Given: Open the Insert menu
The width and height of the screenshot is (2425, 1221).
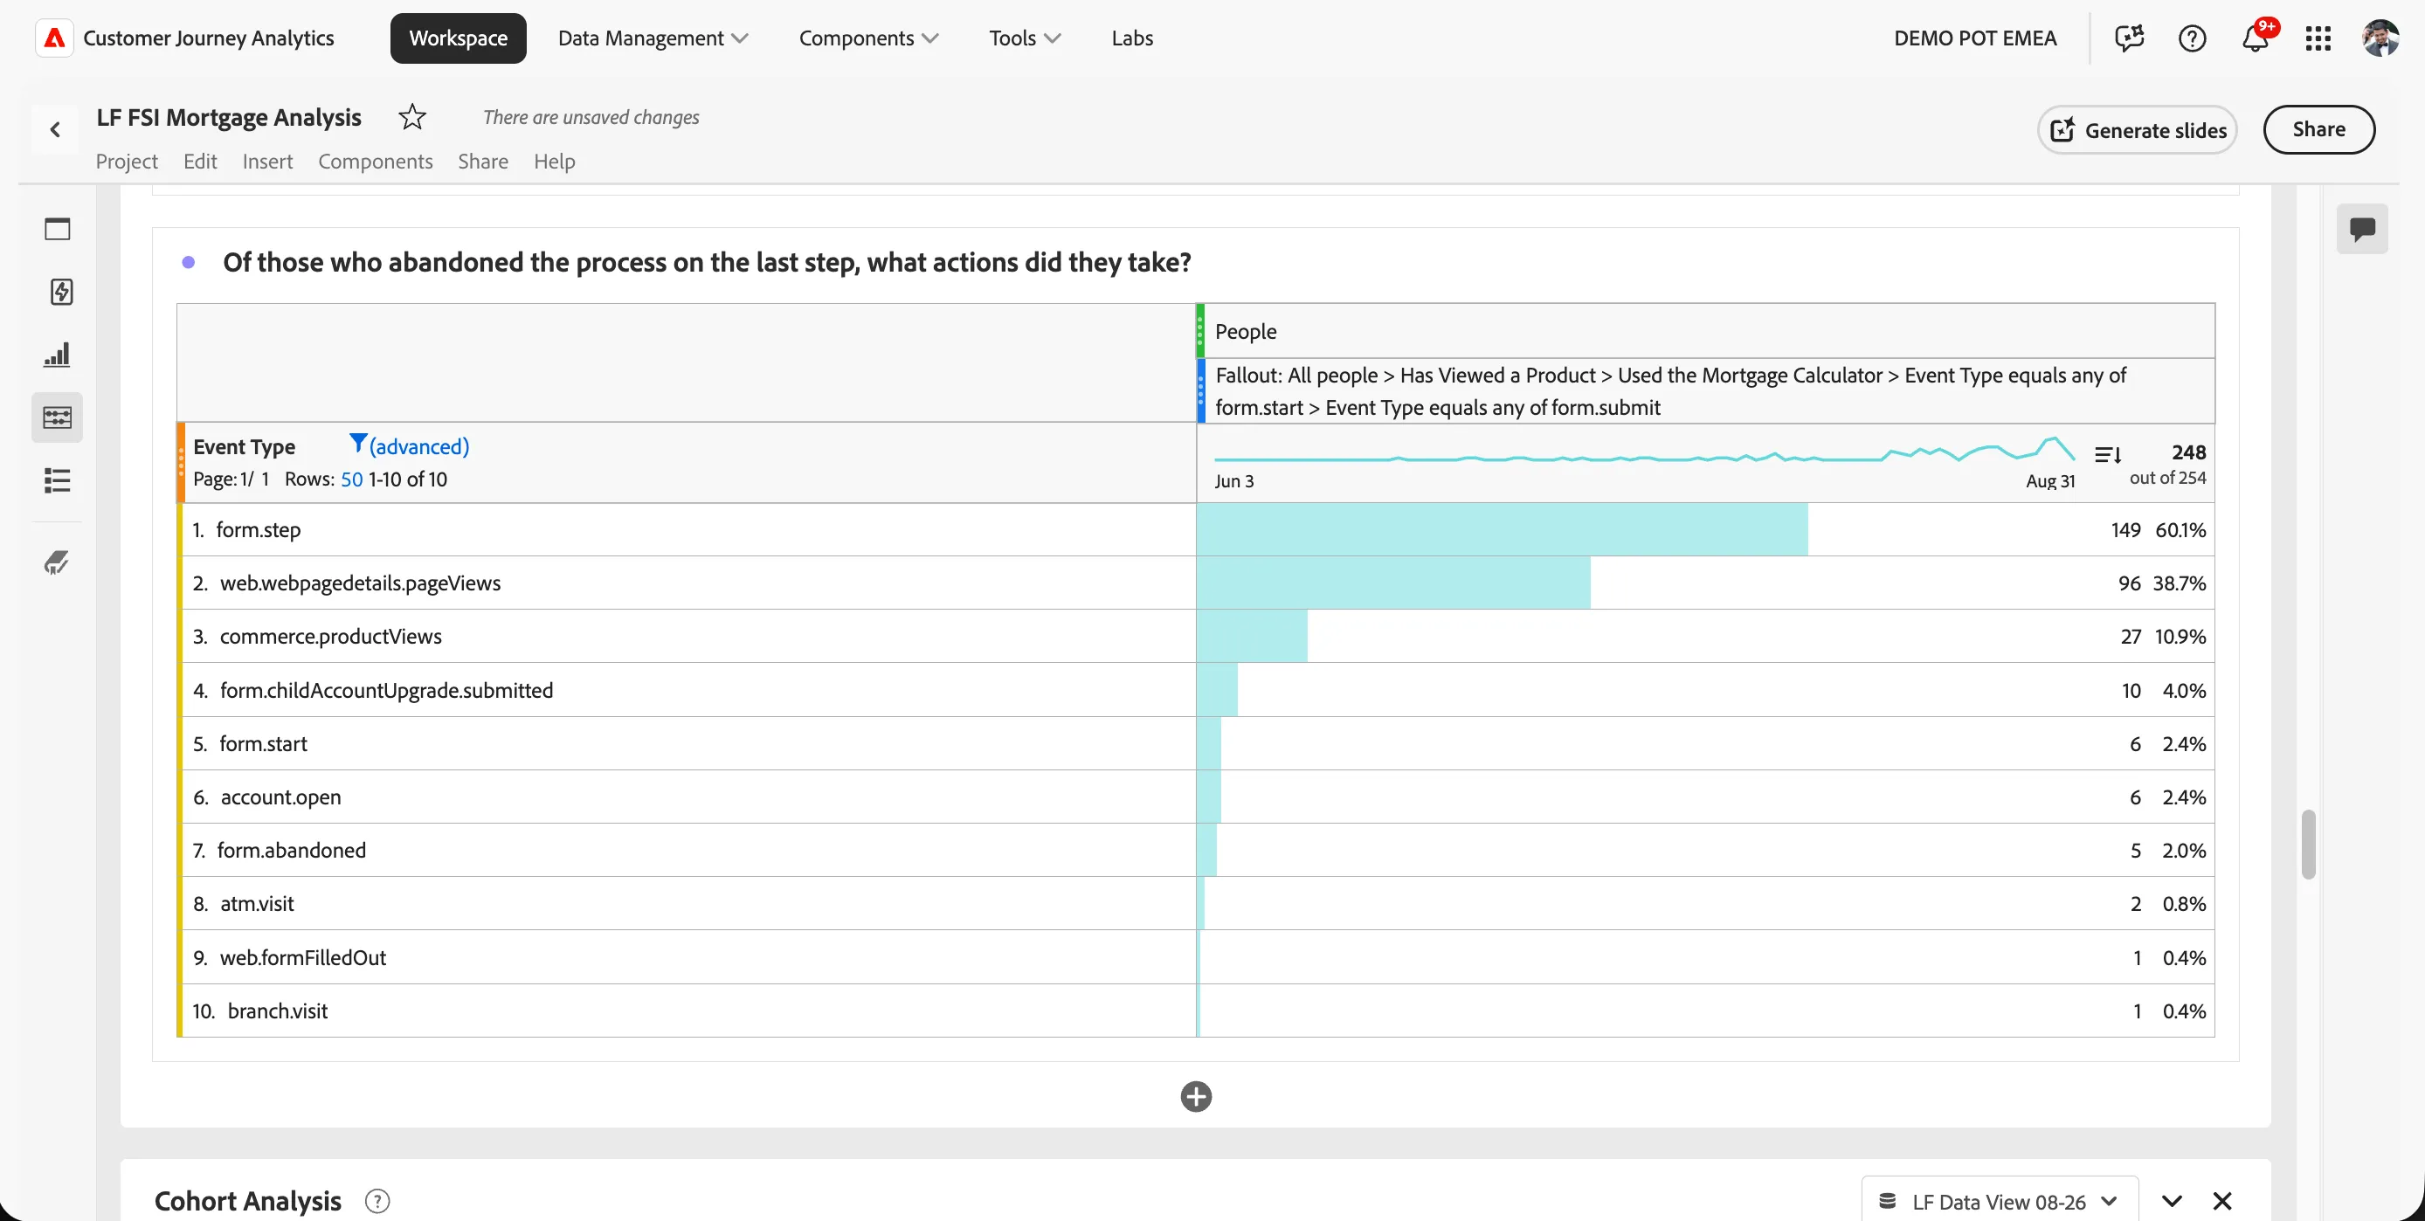Looking at the screenshot, I should (267, 161).
